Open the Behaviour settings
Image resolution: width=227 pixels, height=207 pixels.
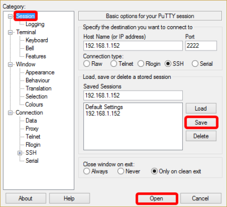click(37, 81)
